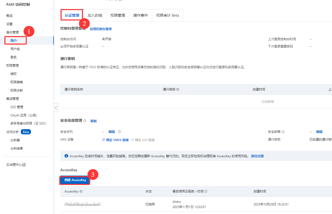Click help icon in 最后使用云服务 / 时间 header

tap(206, 191)
